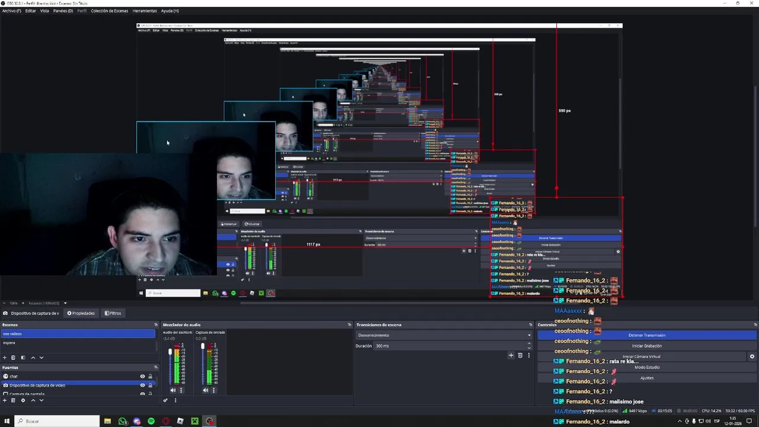
Task: Click the Windows taskbar Buscar search box
Action: pyautogui.click(x=58, y=421)
